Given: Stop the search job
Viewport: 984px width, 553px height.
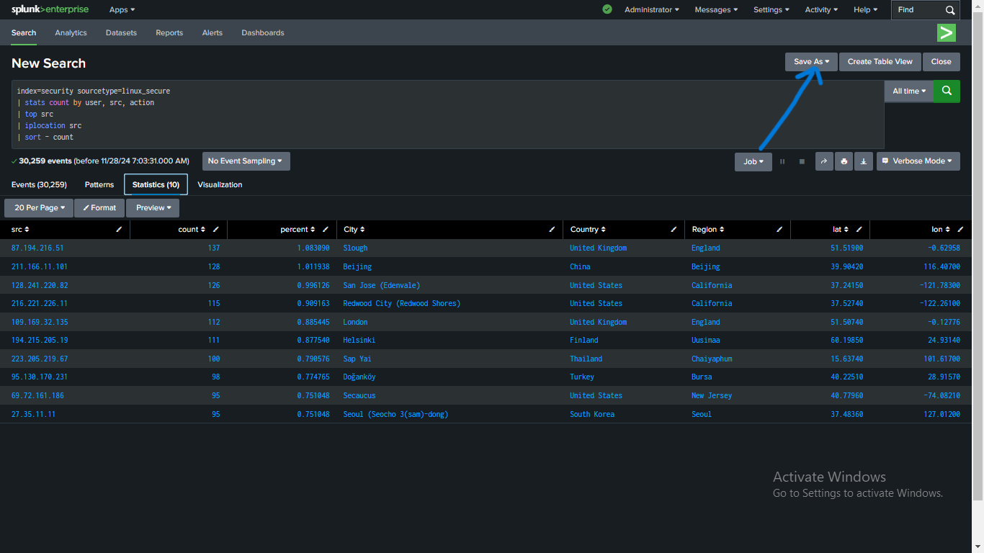Looking at the screenshot, I should [x=802, y=161].
